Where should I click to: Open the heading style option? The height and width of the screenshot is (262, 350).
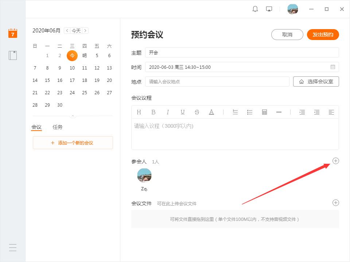(x=139, y=112)
